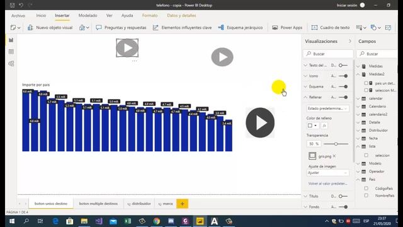The height and width of the screenshot is (227, 403).
Task: Toggle the Icono switch off
Action: [x=343, y=76]
